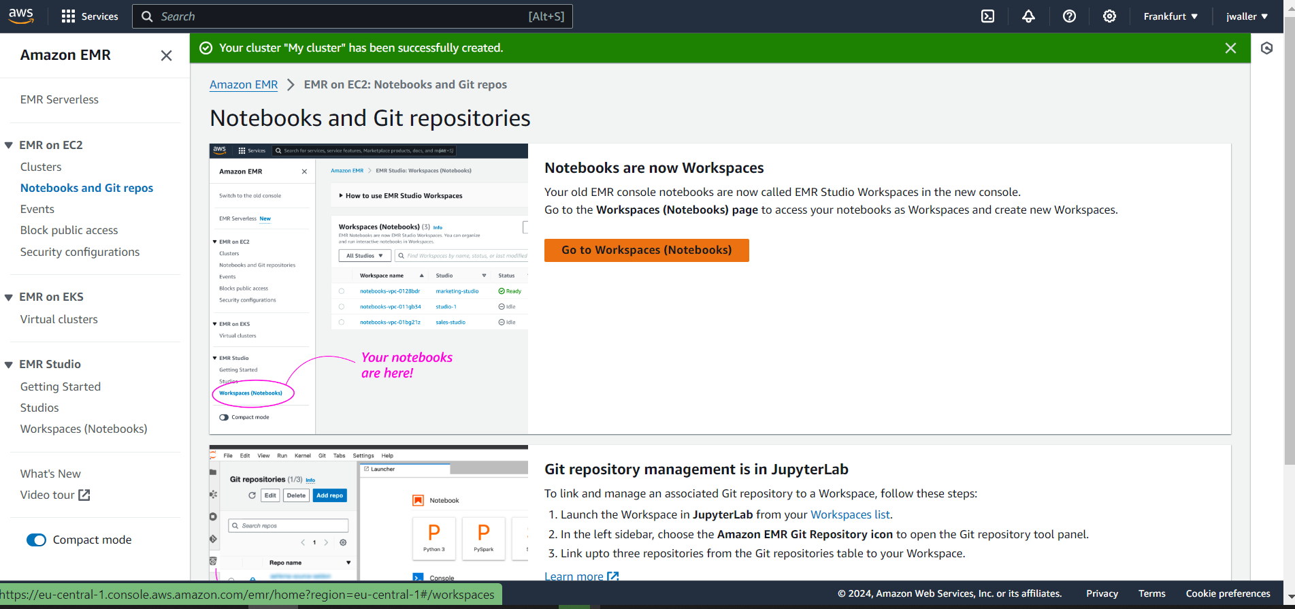Click the breadcrumb text EMR on EC2: Notebooks

405,84
